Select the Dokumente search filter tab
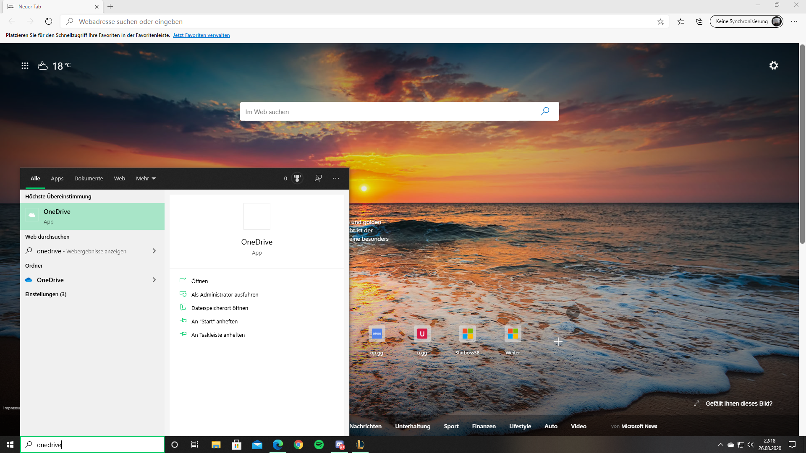This screenshot has width=806, height=453. 89,179
